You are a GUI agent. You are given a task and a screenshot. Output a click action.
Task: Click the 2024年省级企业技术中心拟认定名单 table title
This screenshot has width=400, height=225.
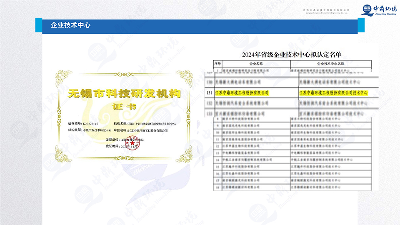tap(292, 55)
